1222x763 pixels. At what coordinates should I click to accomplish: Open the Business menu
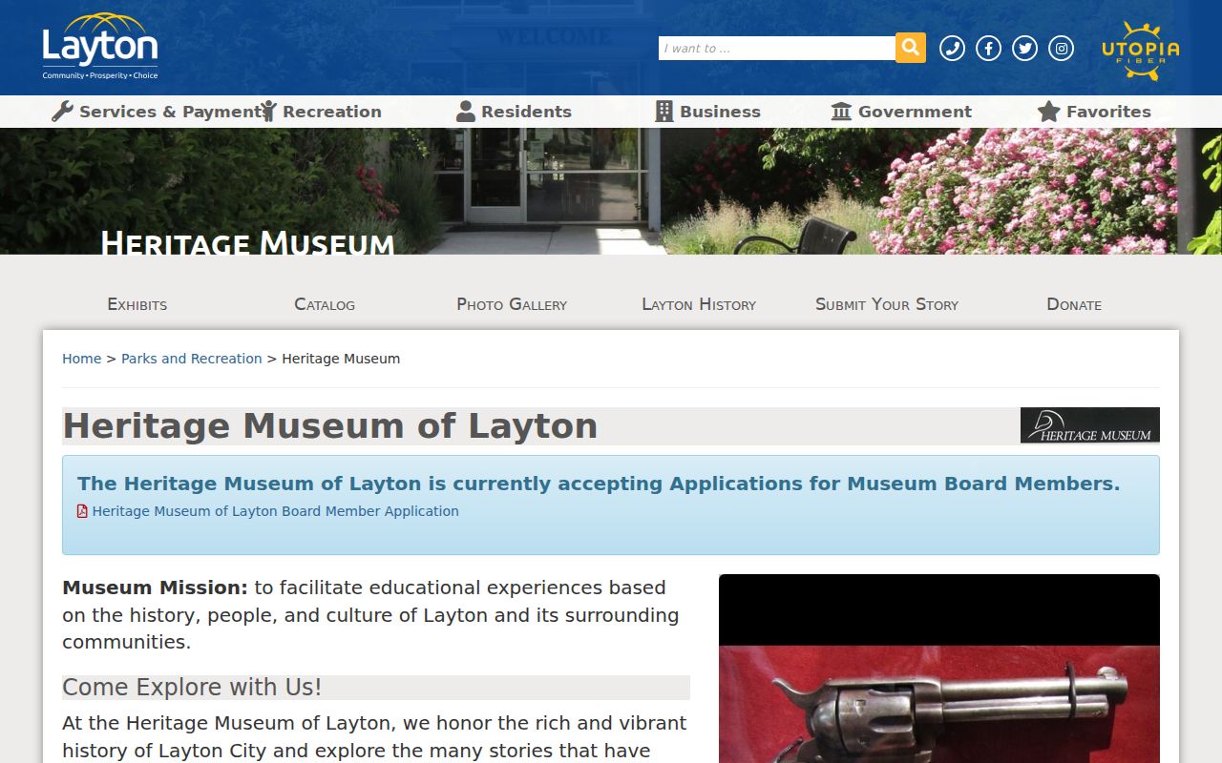[707, 112]
